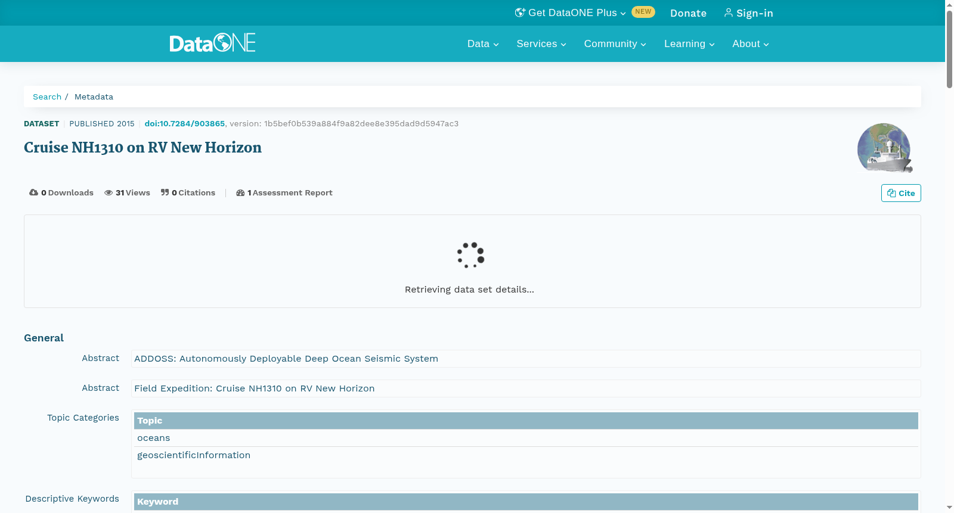Click the Donate link

688,13
